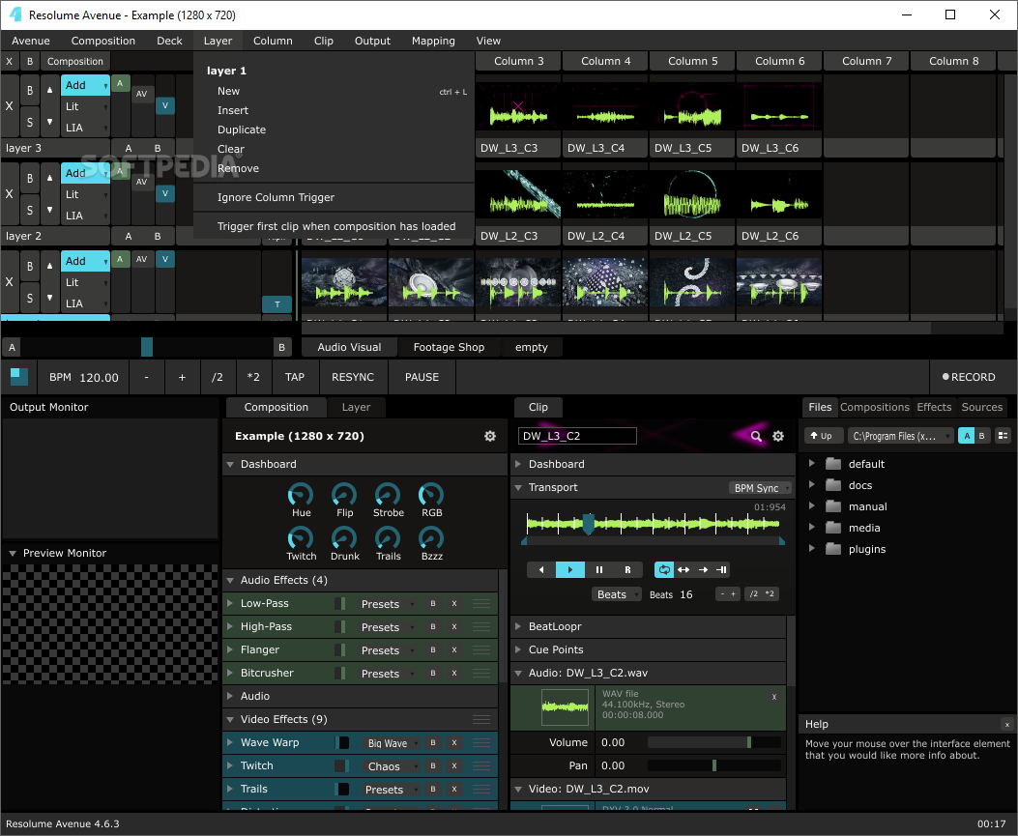Open Twitch Chaos preset dropdown
The width and height of the screenshot is (1018, 836).
392,766
